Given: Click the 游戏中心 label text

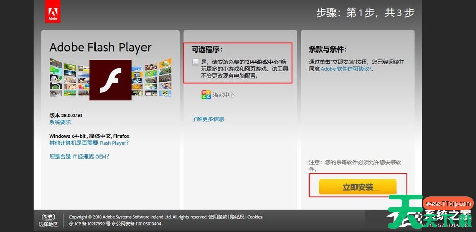Looking at the screenshot, I should click(224, 95).
